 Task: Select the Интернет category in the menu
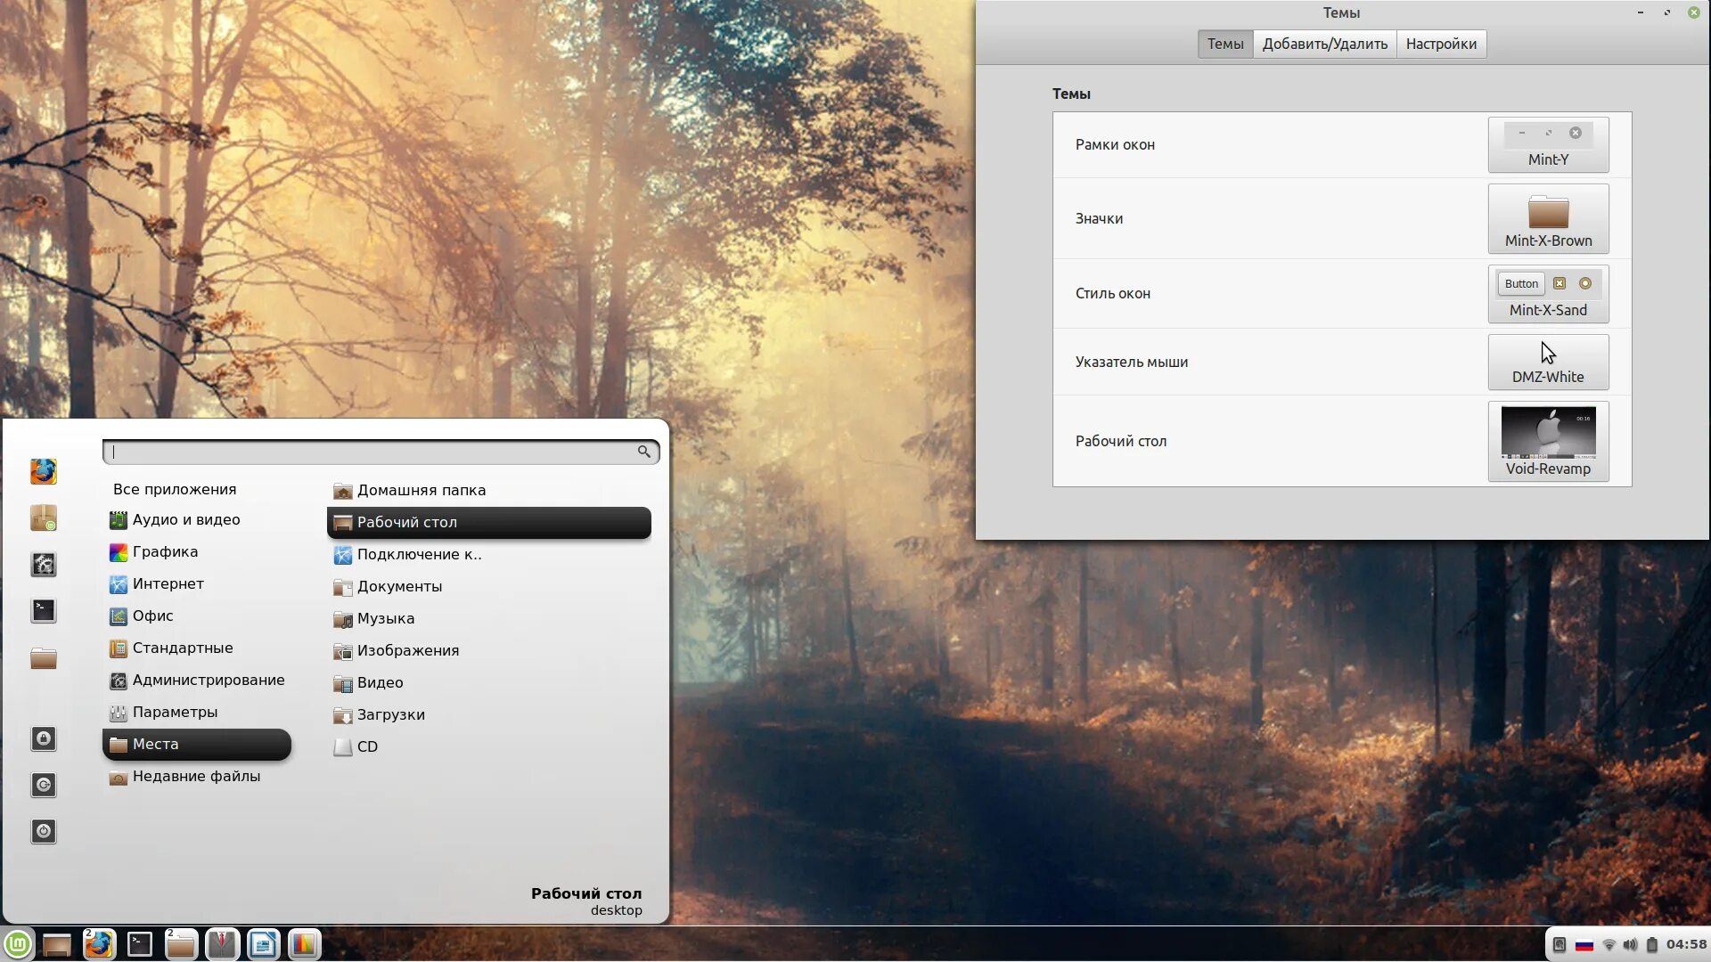coord(168,584)
